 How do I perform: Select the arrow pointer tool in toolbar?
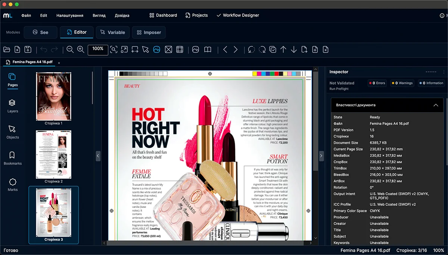pos(146,49)
